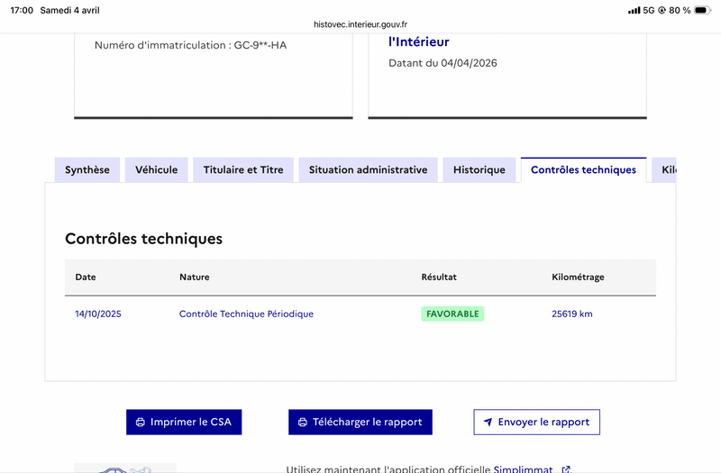
Task: Open the partially visible Kilométrage tab
Action: 666,169
